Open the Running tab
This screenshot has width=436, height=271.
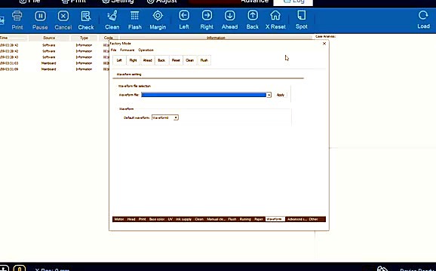click(x=245, y=219)
